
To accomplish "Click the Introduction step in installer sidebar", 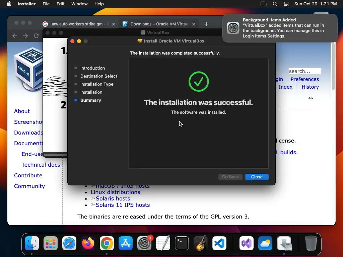I will [92, 68].
